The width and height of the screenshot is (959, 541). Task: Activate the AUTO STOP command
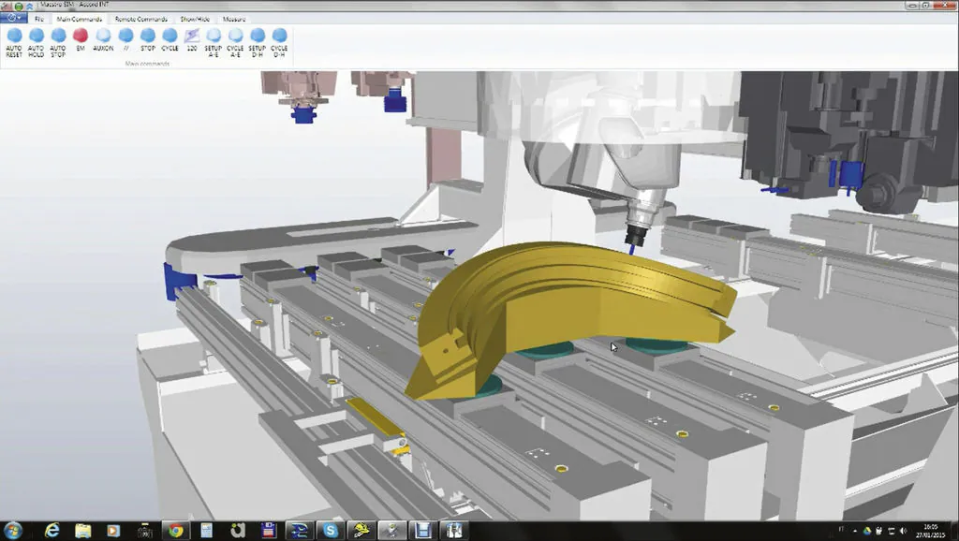click(58, 36)
